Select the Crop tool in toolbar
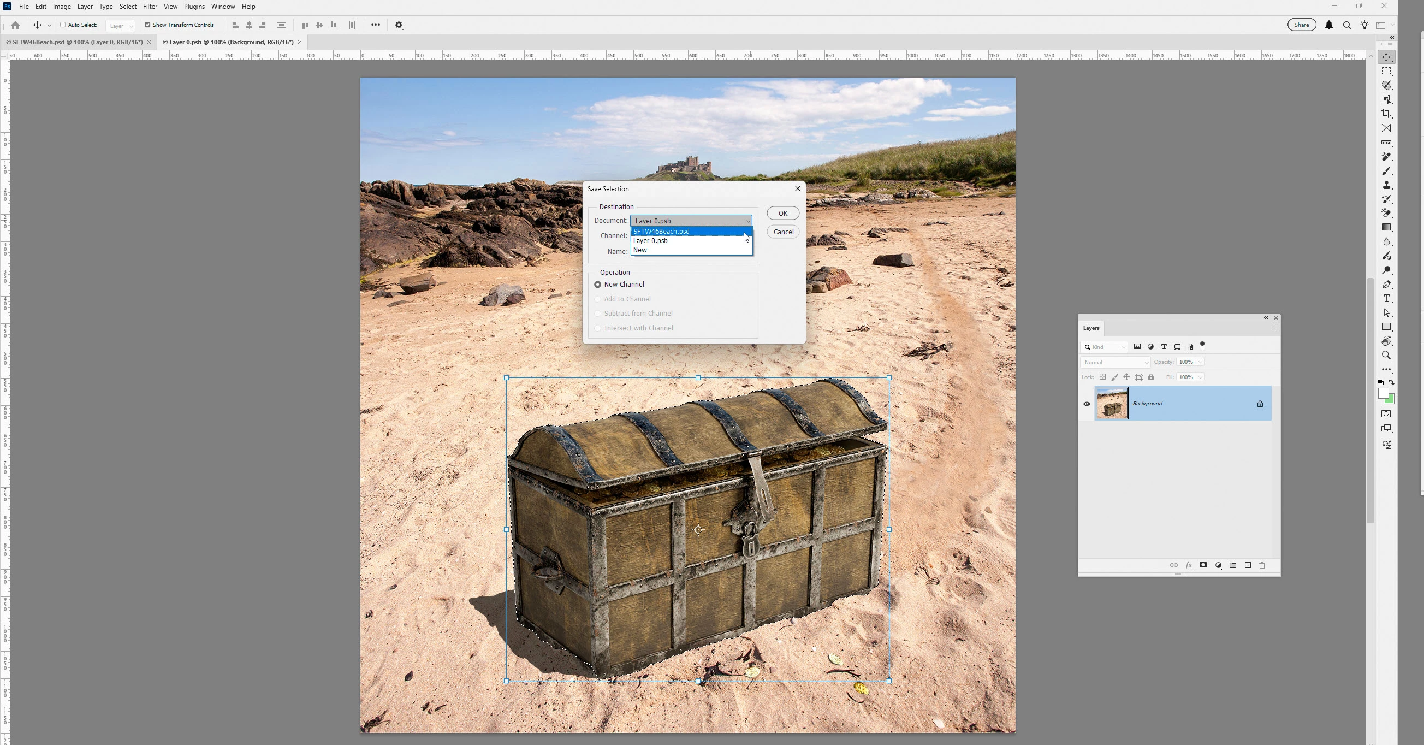This screenshot has width=1424, height=745. pyautogui.click(x=1386, y=114)
